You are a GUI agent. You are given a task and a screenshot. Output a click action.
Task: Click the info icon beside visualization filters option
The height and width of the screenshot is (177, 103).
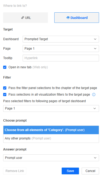pos(94,95)
